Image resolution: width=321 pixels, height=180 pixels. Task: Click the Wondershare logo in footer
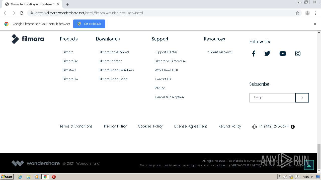point(36,163)
